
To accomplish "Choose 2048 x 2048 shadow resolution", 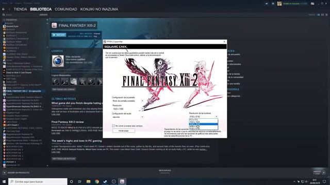I will (203, 124).
